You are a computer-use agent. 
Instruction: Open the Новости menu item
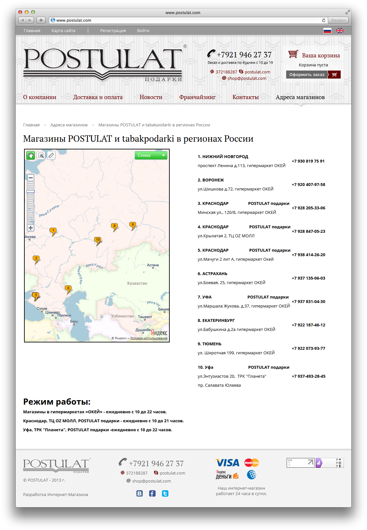(x=151, y=97)
